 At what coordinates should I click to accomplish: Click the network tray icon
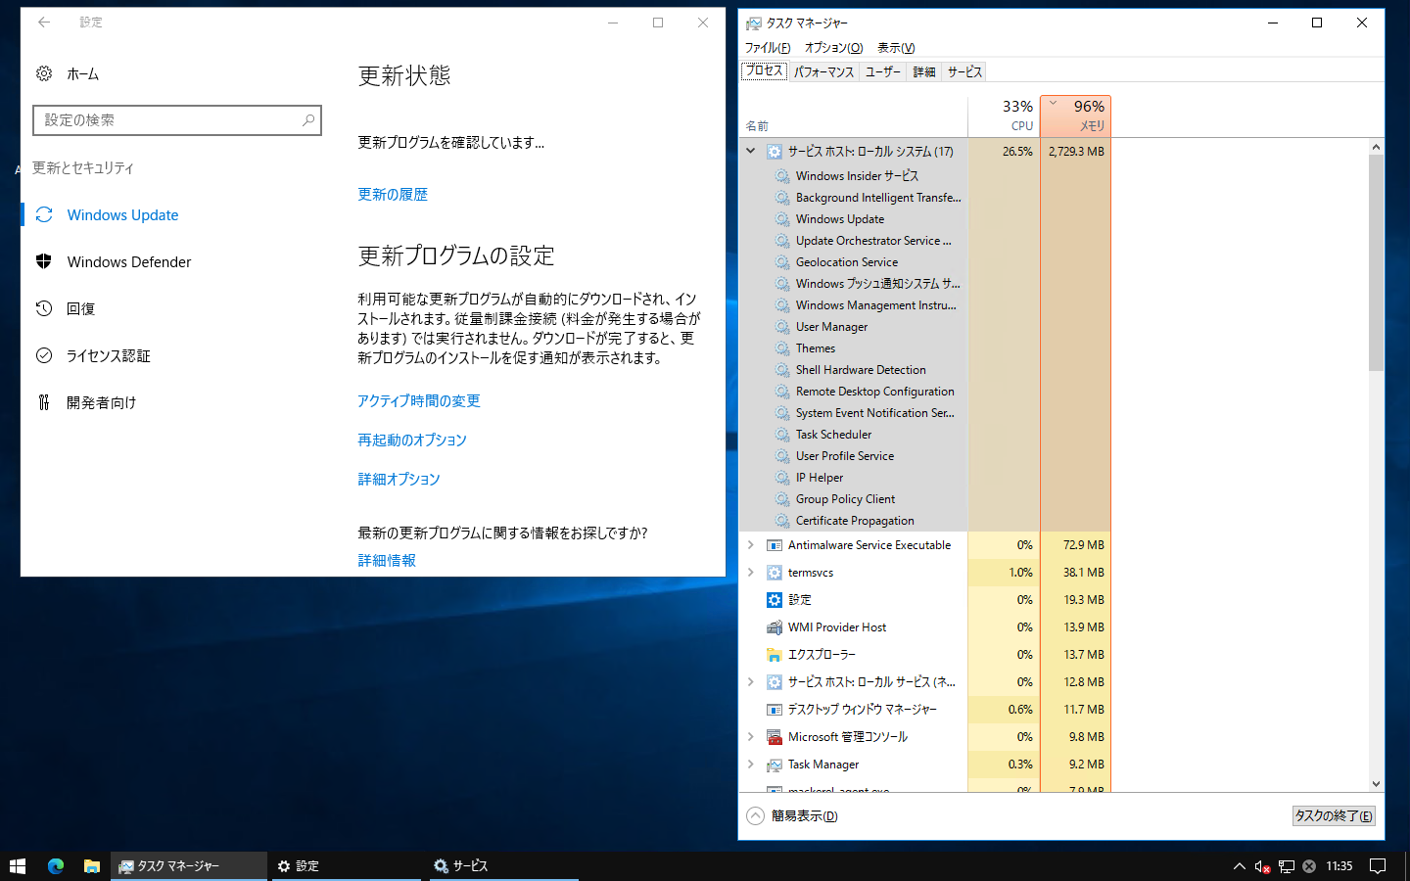[x=1286, y=866]
